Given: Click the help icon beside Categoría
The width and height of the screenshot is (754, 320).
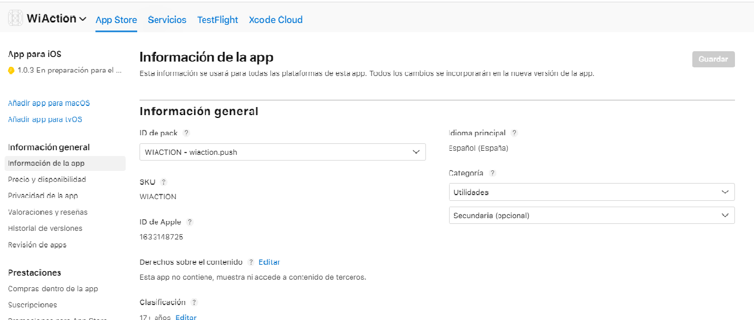Looking at the screenshot, I should 492,173.
